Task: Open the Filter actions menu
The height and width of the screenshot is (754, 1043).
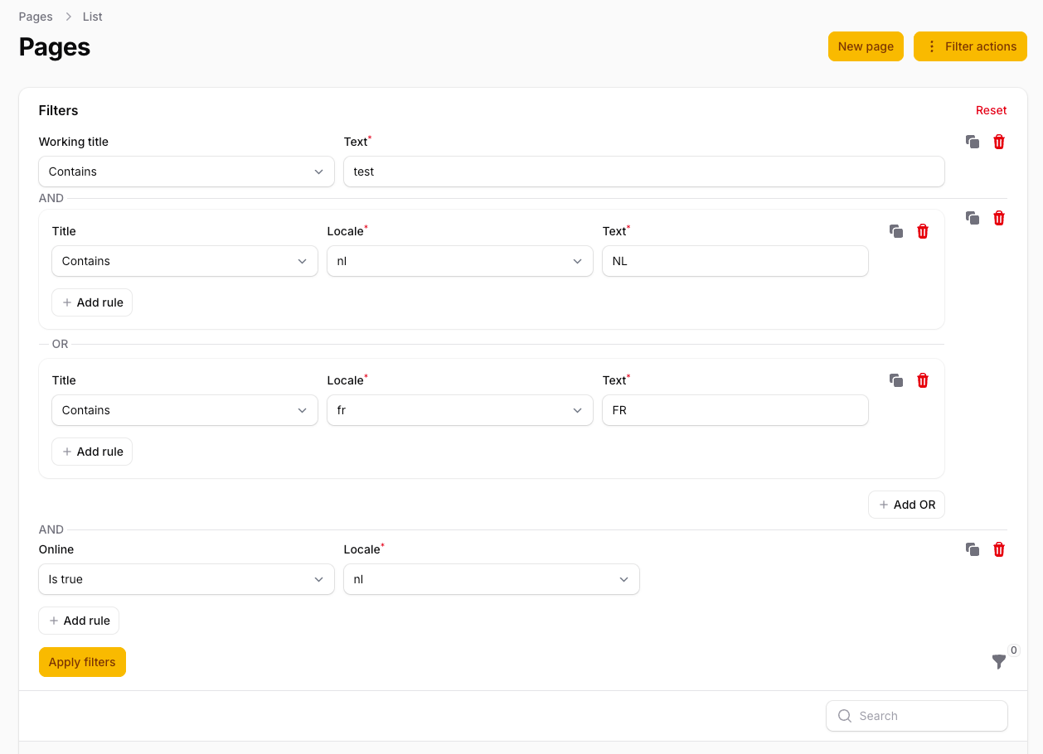Action: click(970, 46)
